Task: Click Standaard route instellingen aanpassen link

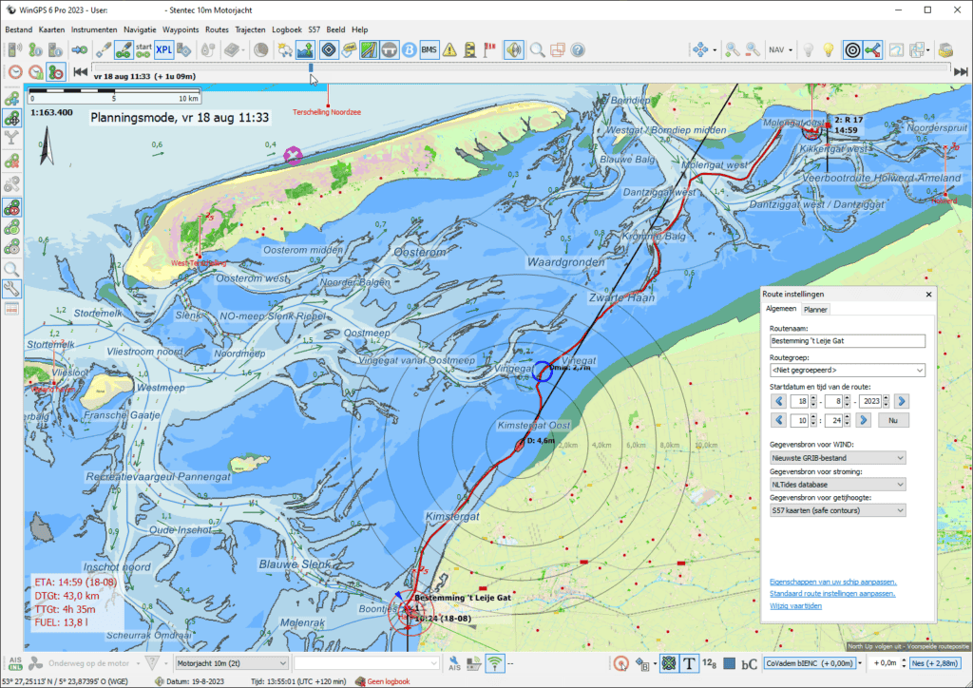Action: point(832,594)
